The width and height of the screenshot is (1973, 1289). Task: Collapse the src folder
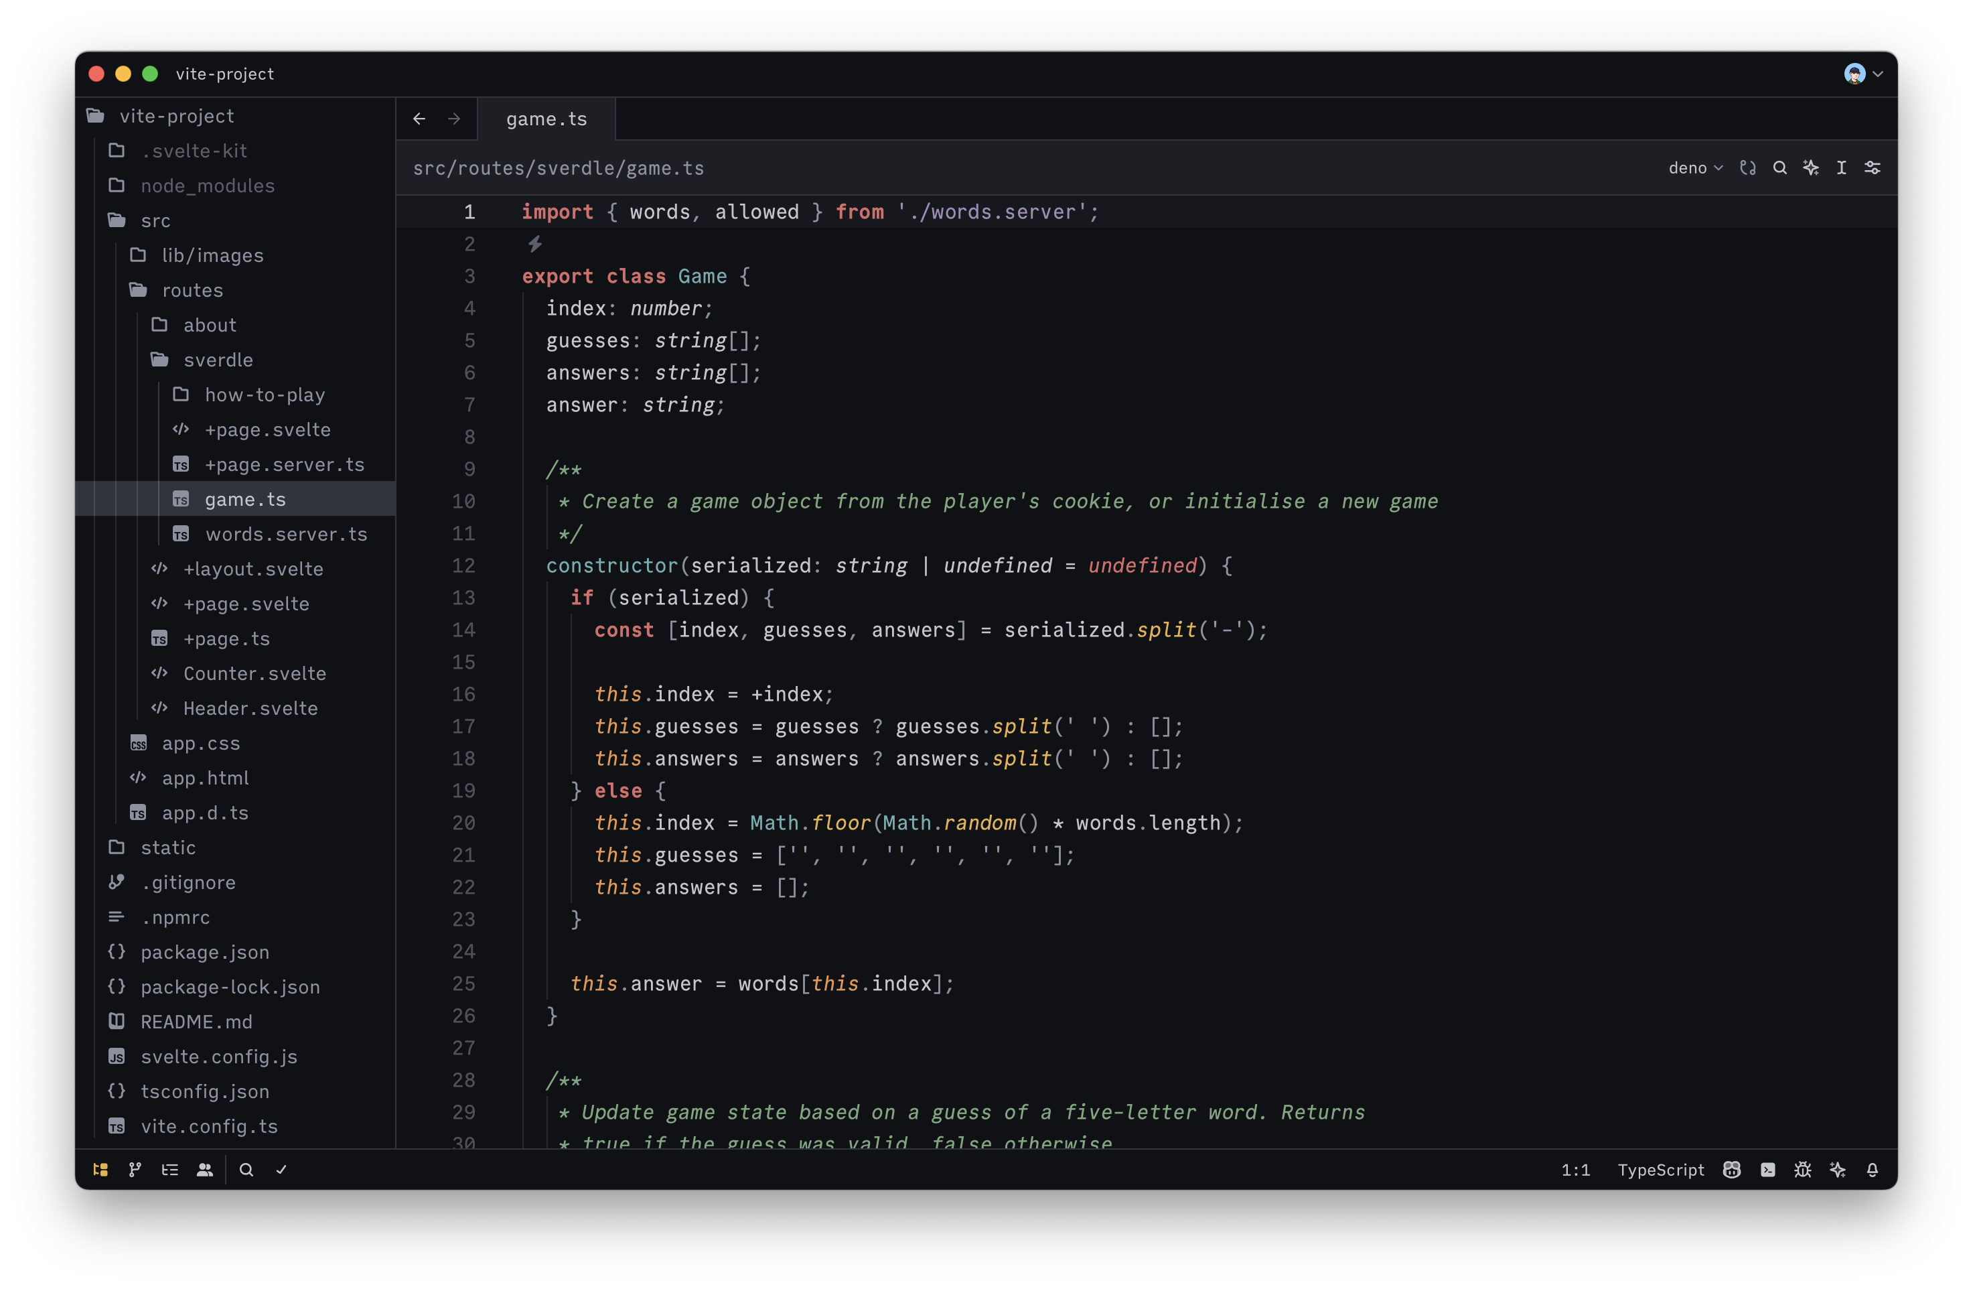[234, 220]
